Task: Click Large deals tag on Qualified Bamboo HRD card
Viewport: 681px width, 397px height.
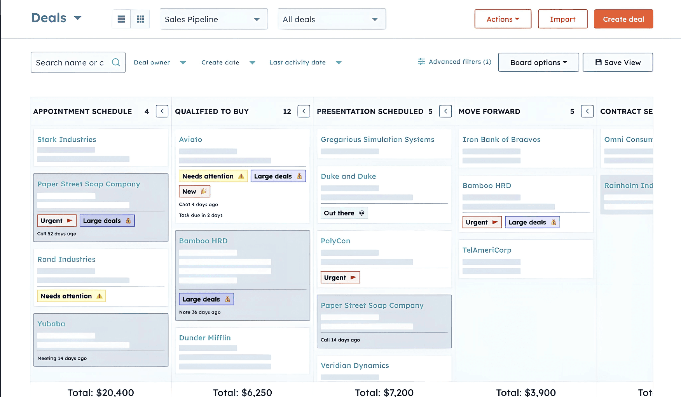Action: tap(206, 299)
